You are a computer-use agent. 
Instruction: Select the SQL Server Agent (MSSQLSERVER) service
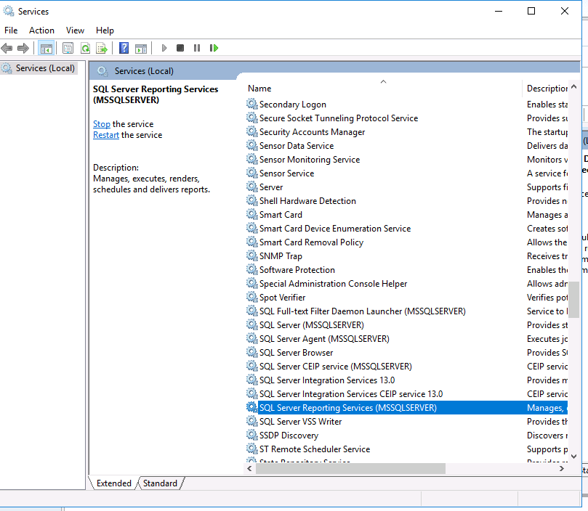point(324,339)
